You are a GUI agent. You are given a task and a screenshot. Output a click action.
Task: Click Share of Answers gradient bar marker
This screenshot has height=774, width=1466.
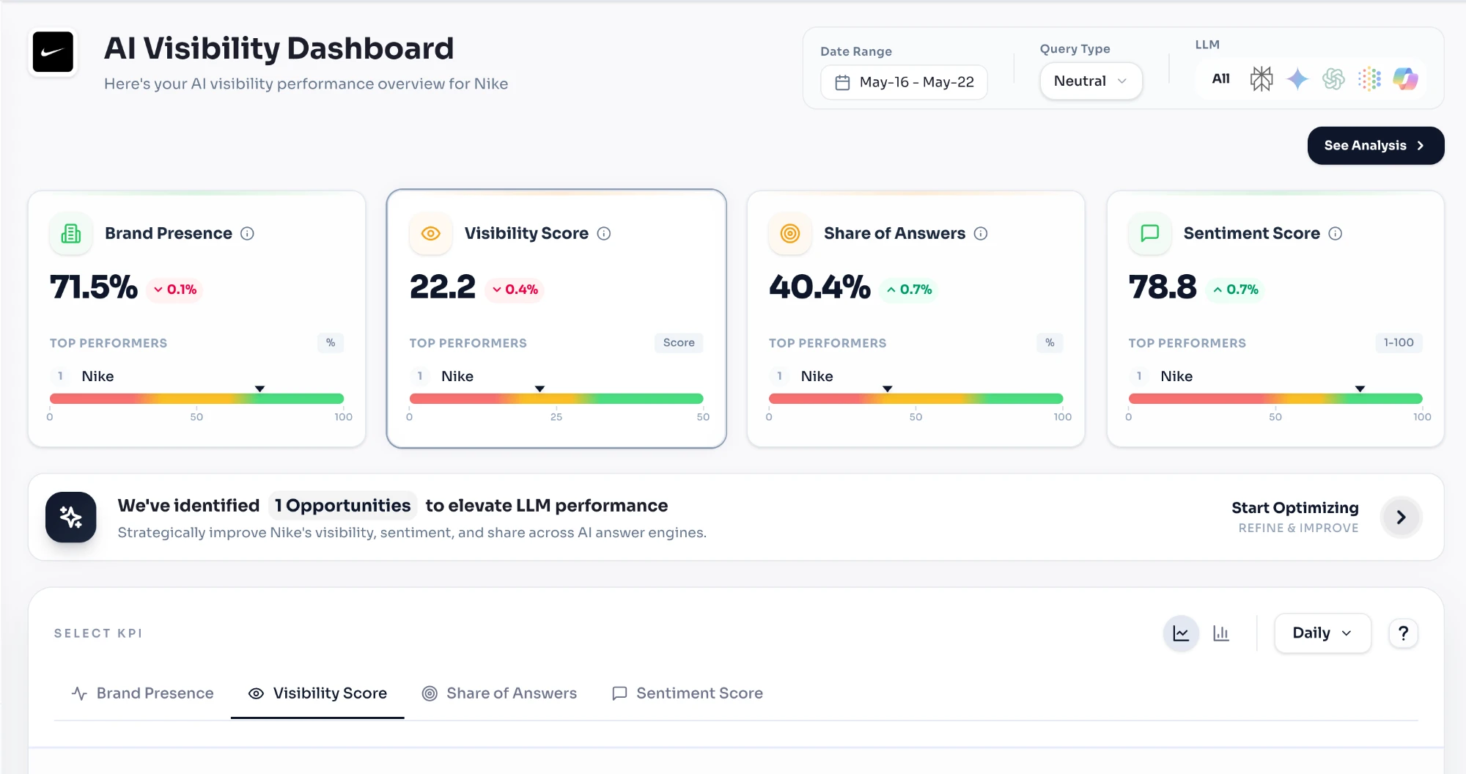[888, 388]
